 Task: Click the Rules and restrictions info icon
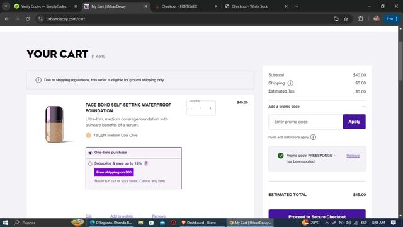[x=313, y=137]
